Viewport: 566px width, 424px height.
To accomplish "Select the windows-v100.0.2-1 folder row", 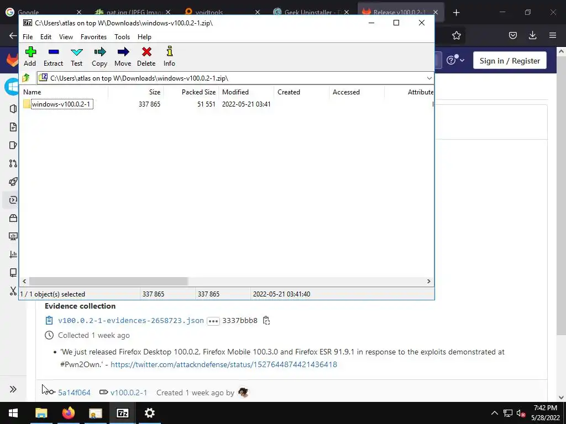I will (x=226, y=104).
